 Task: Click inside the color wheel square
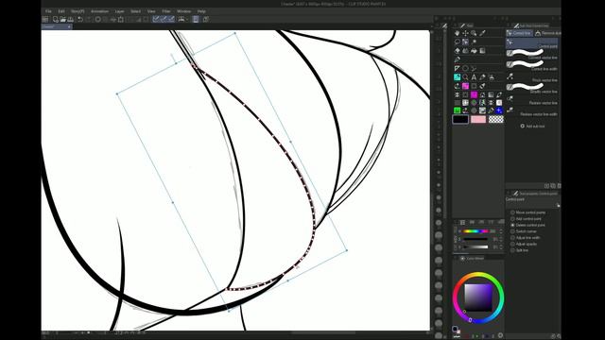click(478, 297)
